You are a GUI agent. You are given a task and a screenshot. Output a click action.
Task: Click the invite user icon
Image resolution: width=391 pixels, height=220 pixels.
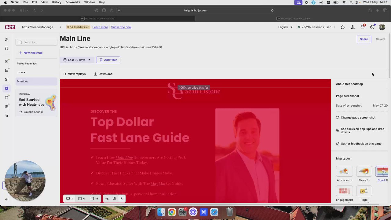353,27
